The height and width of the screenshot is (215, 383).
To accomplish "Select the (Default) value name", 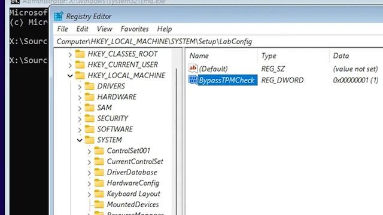I will coord(213,69).
